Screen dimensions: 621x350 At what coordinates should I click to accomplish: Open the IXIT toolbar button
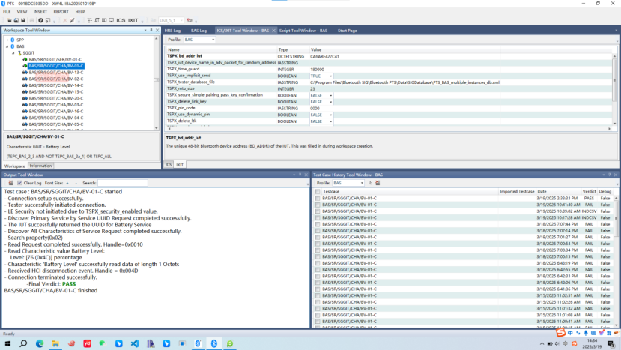click(133, 21)
